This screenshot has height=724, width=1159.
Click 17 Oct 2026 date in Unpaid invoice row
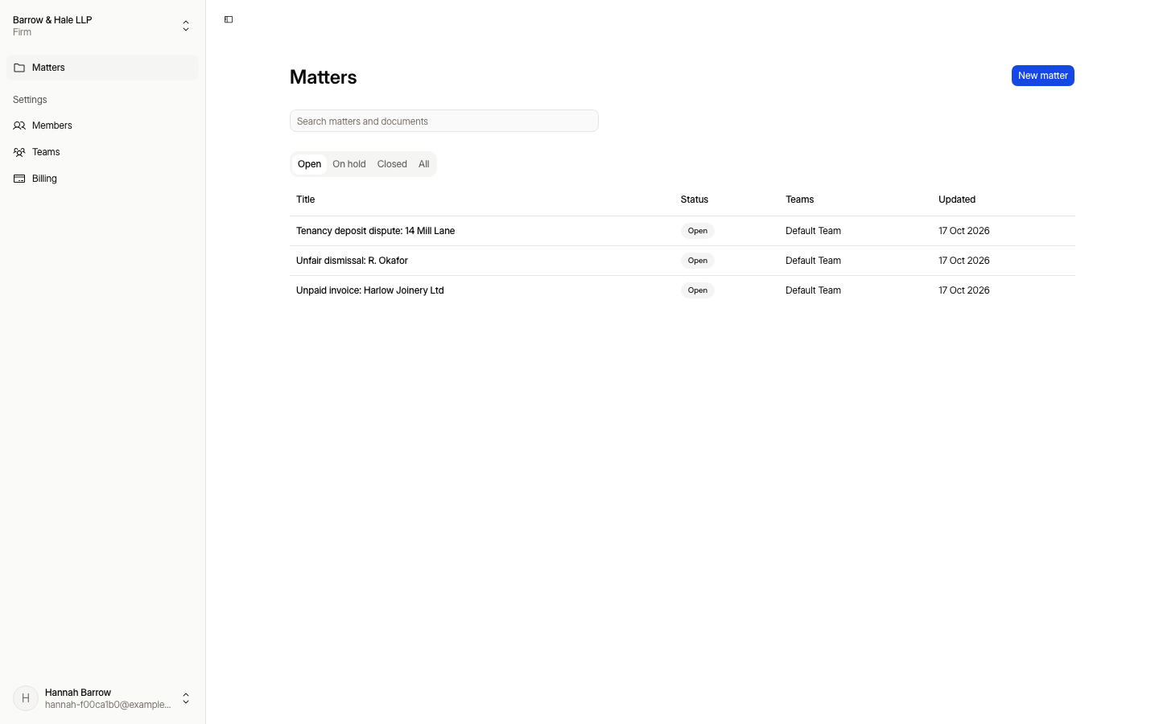[964, 290]
